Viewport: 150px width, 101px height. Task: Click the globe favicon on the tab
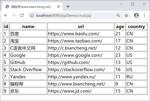tap(7, 7)
